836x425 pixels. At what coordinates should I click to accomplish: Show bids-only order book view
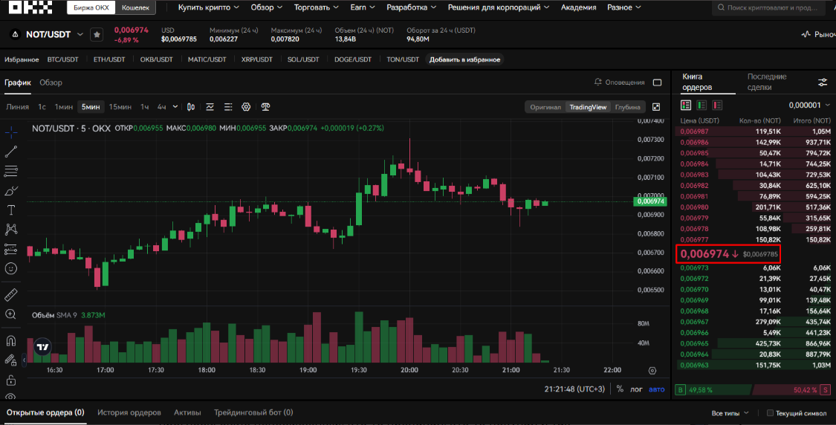701,105
